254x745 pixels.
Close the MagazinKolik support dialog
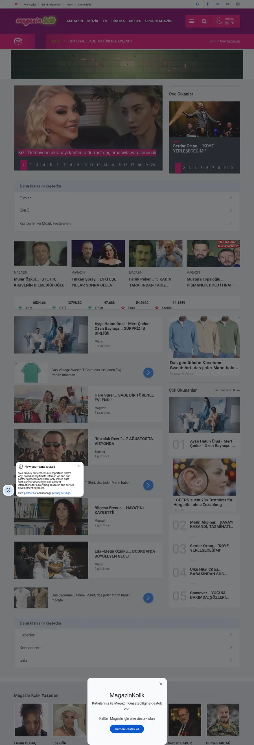coord(161,684)
